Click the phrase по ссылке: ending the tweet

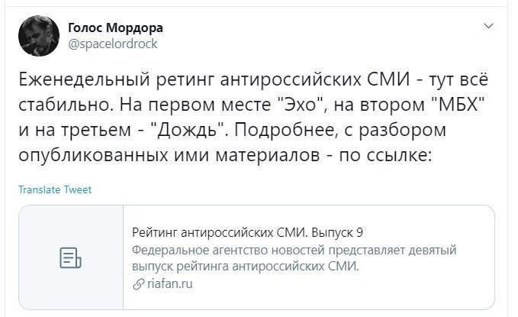tap(385, 155)
